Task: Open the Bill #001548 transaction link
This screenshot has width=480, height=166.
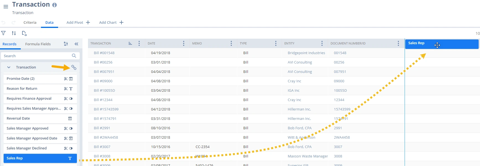Action: click(x=104, y=53)
